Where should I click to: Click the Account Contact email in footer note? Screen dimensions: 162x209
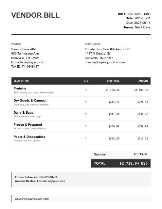(x=51, y=181)
